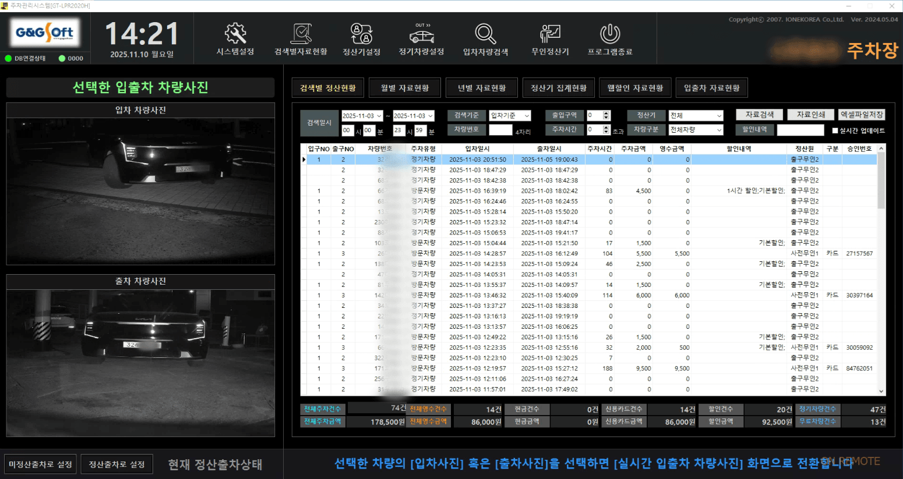Open the 입차기준 search criteria dropdown

click(x=510, y=115)
